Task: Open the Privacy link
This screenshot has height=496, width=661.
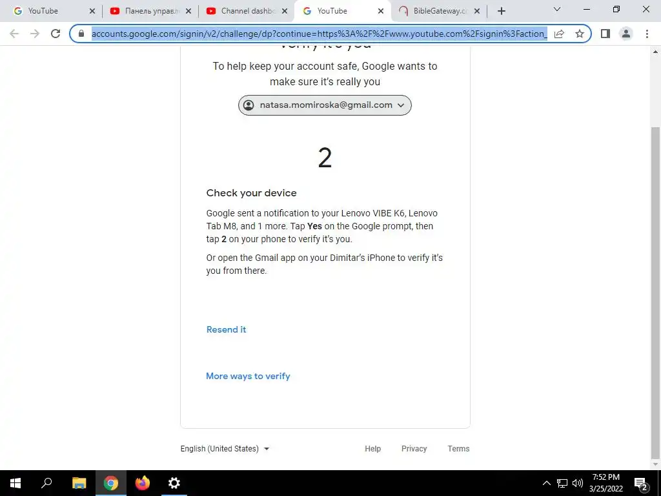Action: coord(414,449)
